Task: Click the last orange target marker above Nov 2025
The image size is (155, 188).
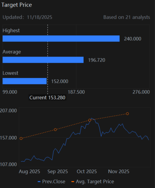Action: pyautogui.click(x=127, y=114)
